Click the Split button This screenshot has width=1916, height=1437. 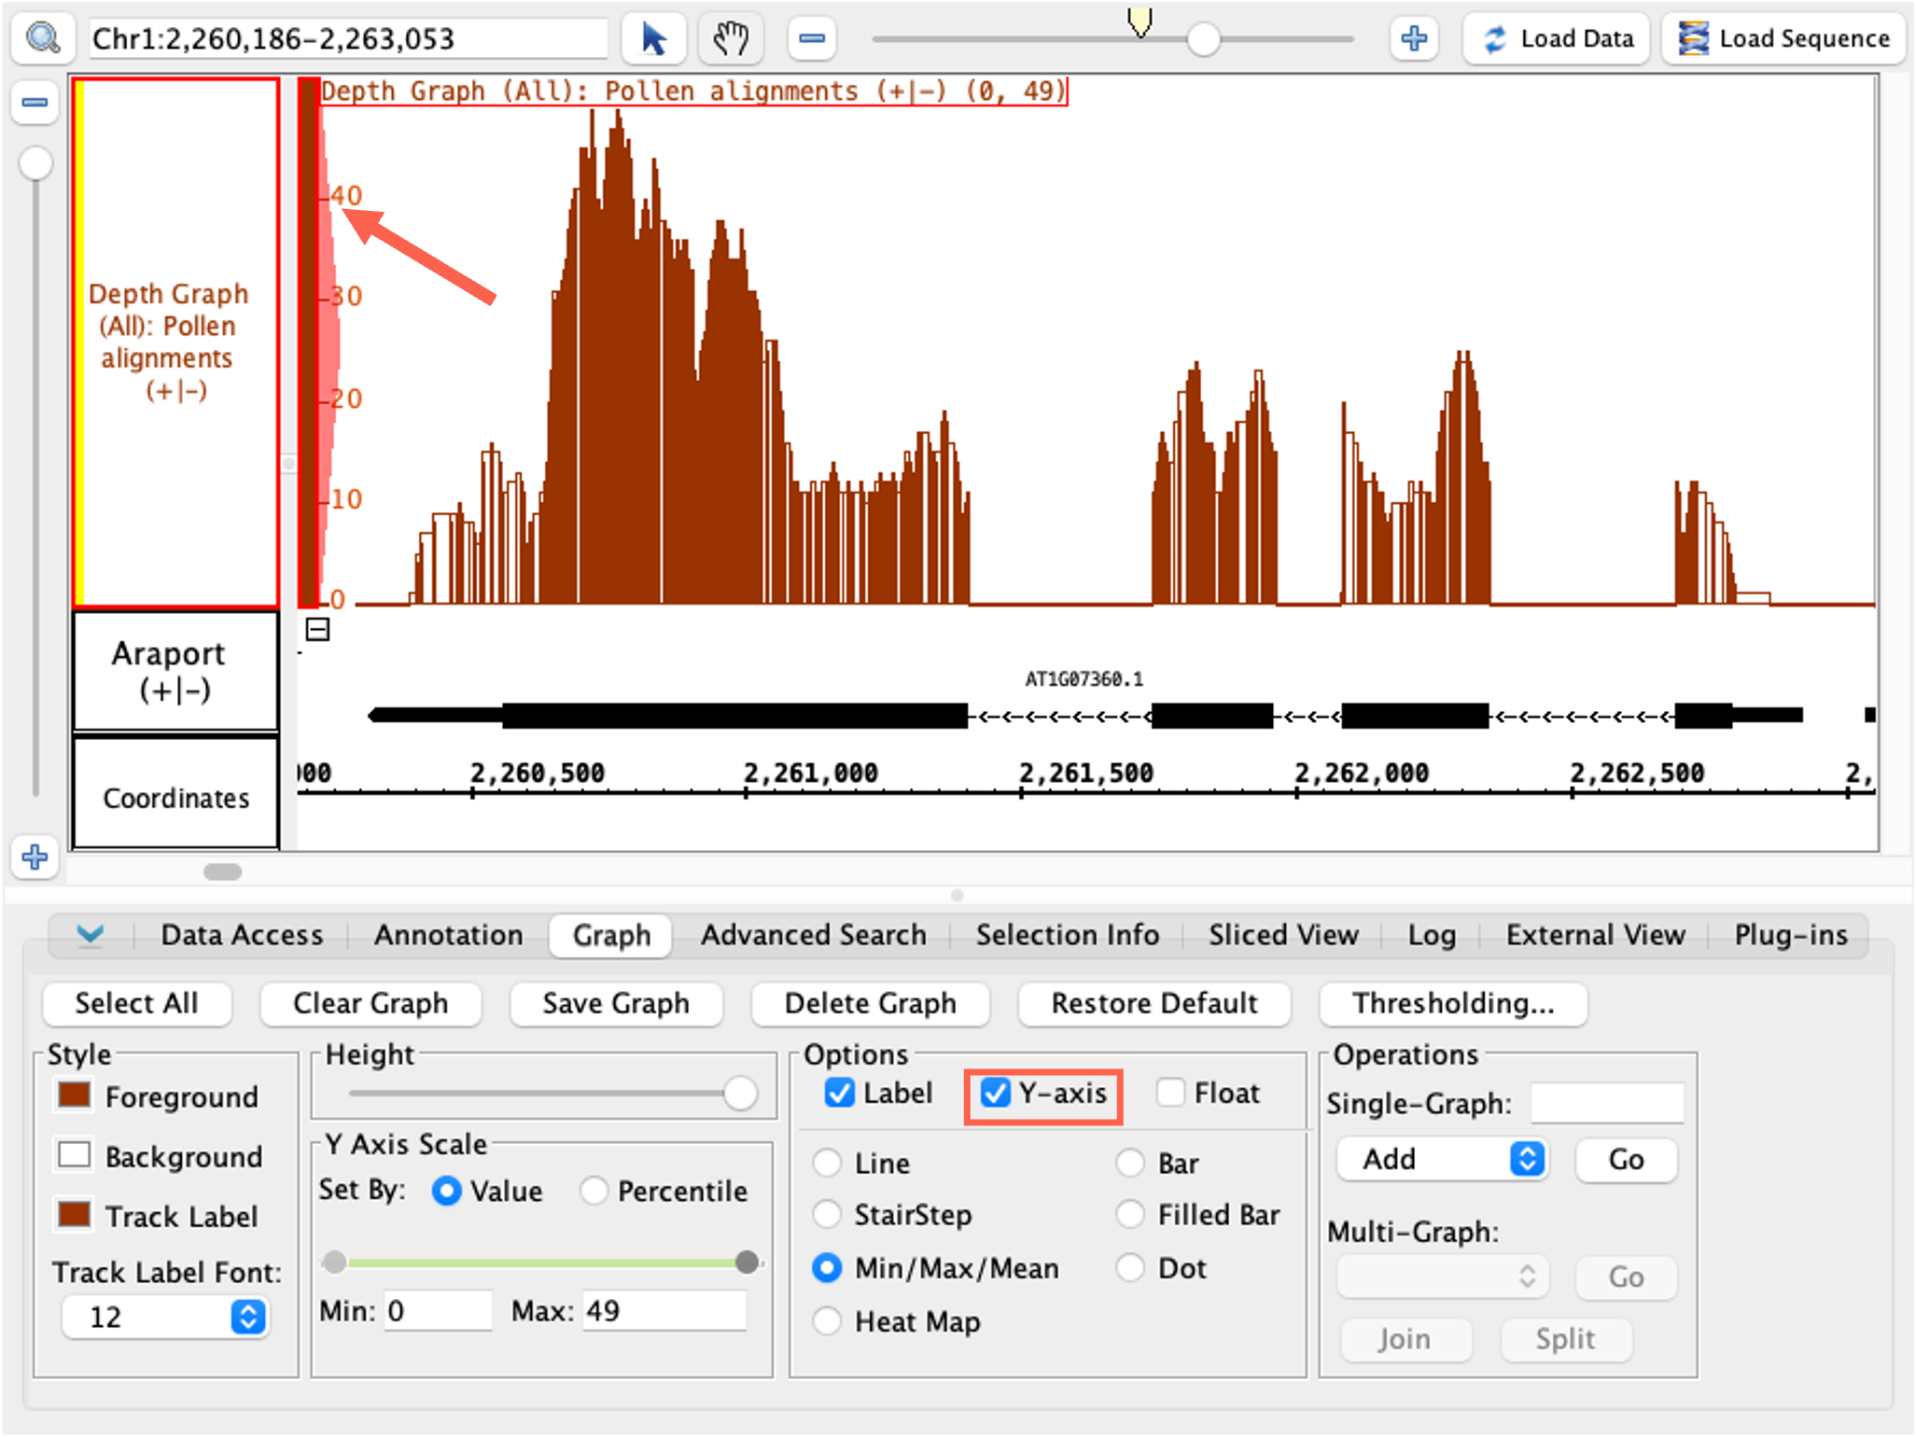(1566, 1339)
